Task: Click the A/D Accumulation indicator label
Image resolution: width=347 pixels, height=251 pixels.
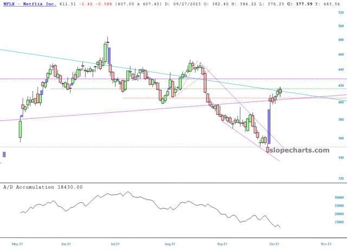Action: click(42, 186)
